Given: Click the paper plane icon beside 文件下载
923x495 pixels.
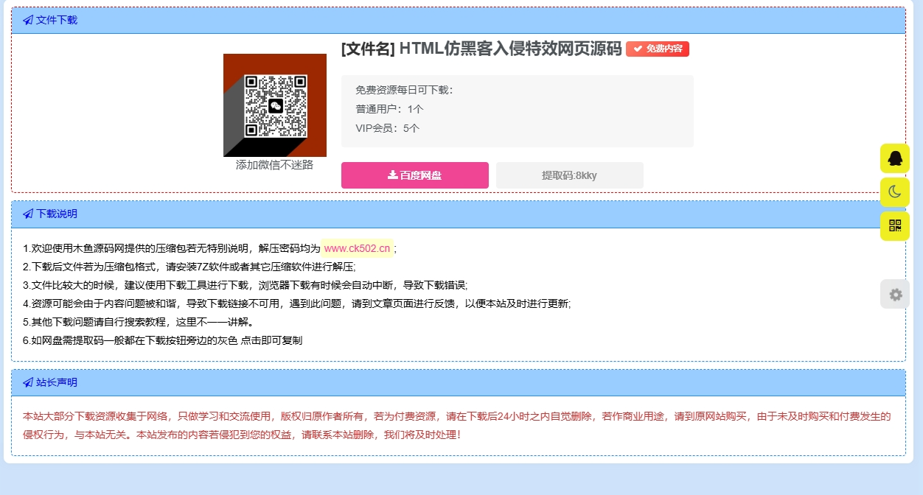Looking at the screenshot, I should coord(28,20).
